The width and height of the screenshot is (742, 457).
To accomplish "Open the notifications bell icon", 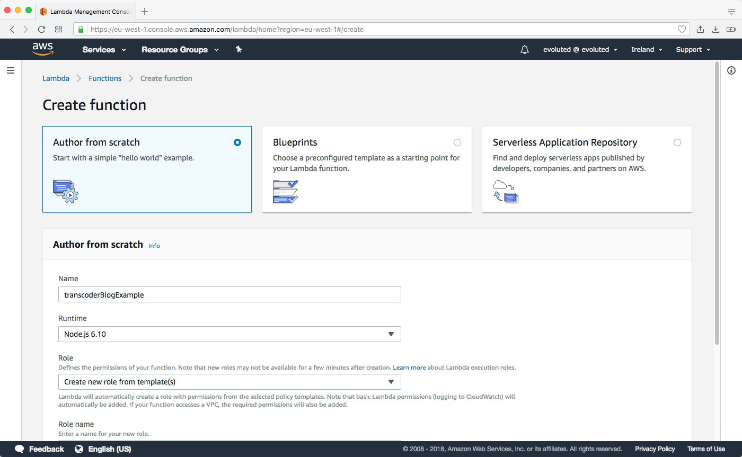I will tap(525, 50).
